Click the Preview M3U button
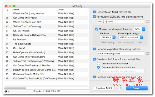The image size is (155, 97). [104, 88]
